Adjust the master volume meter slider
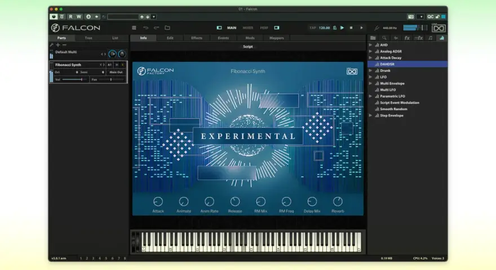 [415, 28]
